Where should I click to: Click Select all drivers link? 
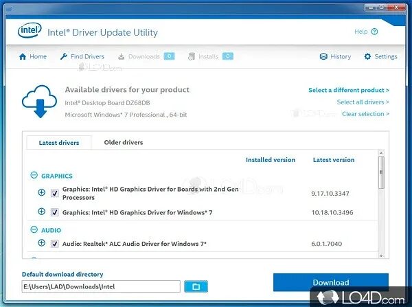(x=363, y=102)
